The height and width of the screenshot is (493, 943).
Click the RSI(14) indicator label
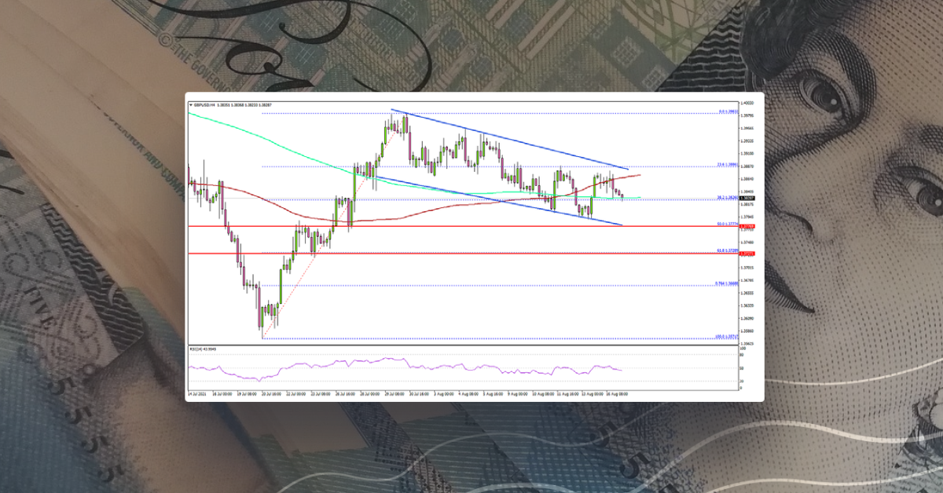tap(198, 347)
